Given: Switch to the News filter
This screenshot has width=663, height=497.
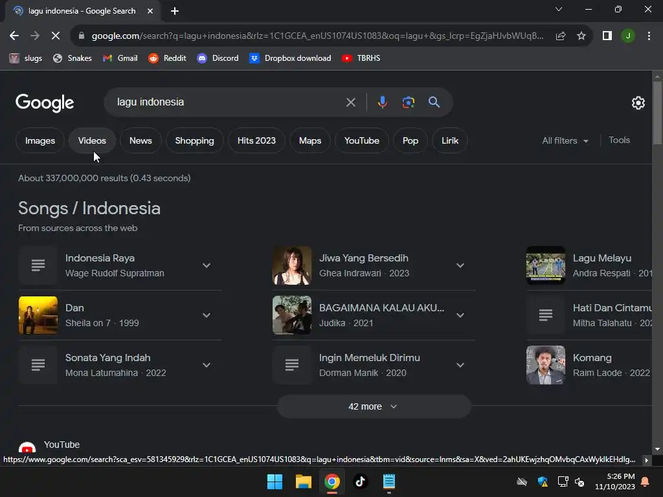Looking at the screenshot, I should point(140,140).
